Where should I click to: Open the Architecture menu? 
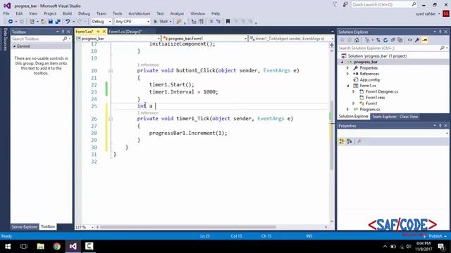[140, 13]
